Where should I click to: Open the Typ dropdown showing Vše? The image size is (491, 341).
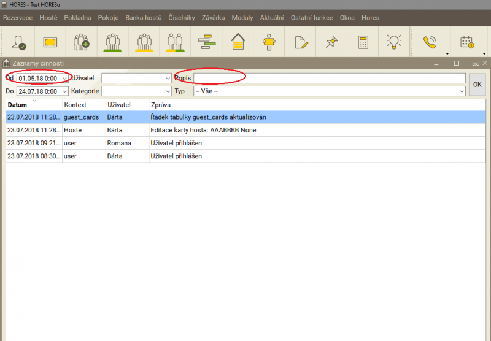[x=462, y=91]
